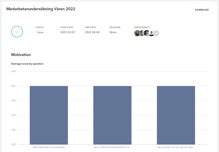219x152 pixels.
Task: Click the Medarbetarundersökning Våren 2022 title
Action: [x=41, y=9]
